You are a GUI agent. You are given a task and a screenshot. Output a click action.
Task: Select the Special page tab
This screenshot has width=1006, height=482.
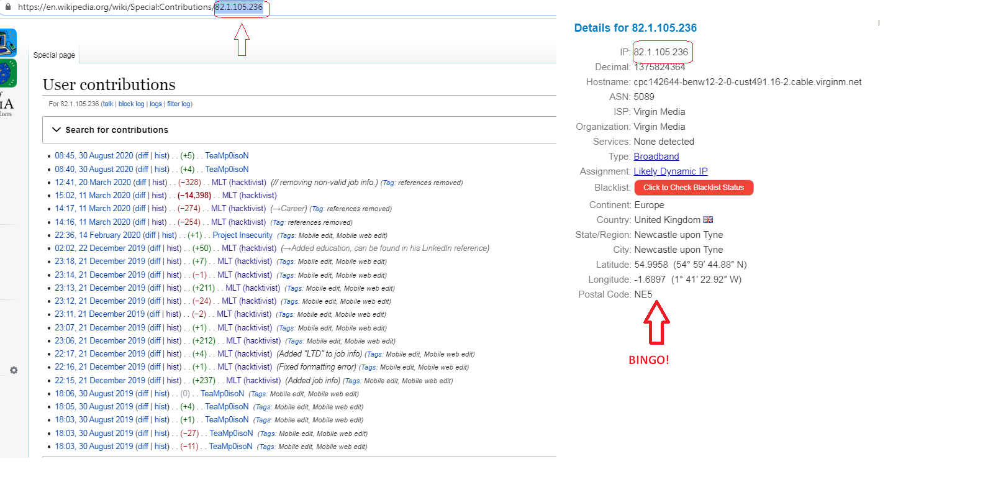tap(54, 55)
